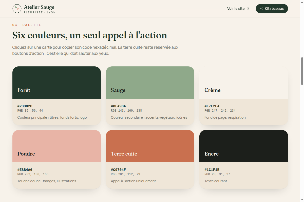This screenshot has width=304, height=202.
Task: Open the Kit réseaux button
Action: pyautogui.click(x=272, y=9)
